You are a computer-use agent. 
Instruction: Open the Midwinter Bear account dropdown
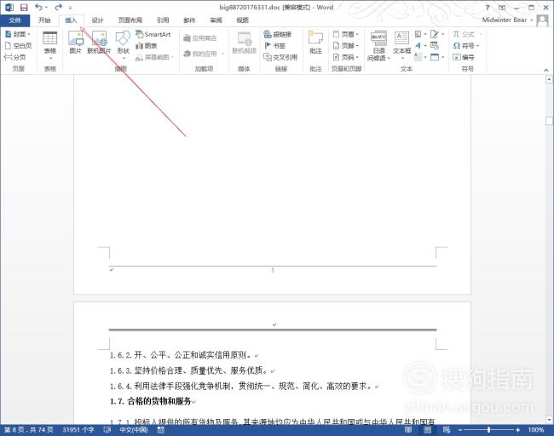[x=507, y=20]
